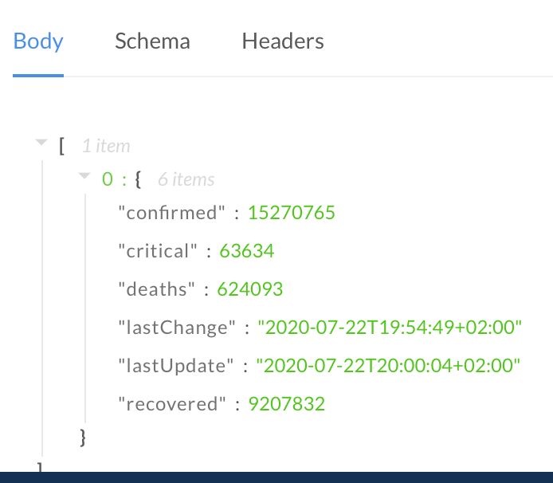Select the critical value 63634
This screenshot has width=553, height=483.
point(246,251)
